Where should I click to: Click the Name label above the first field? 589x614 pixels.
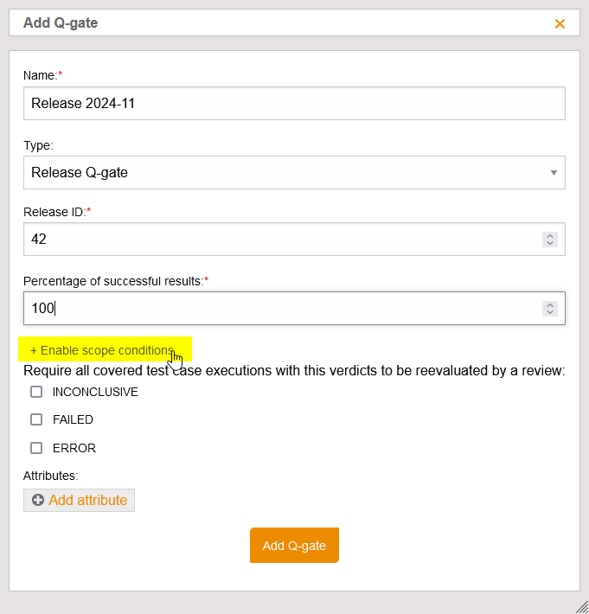coord(40,75)
